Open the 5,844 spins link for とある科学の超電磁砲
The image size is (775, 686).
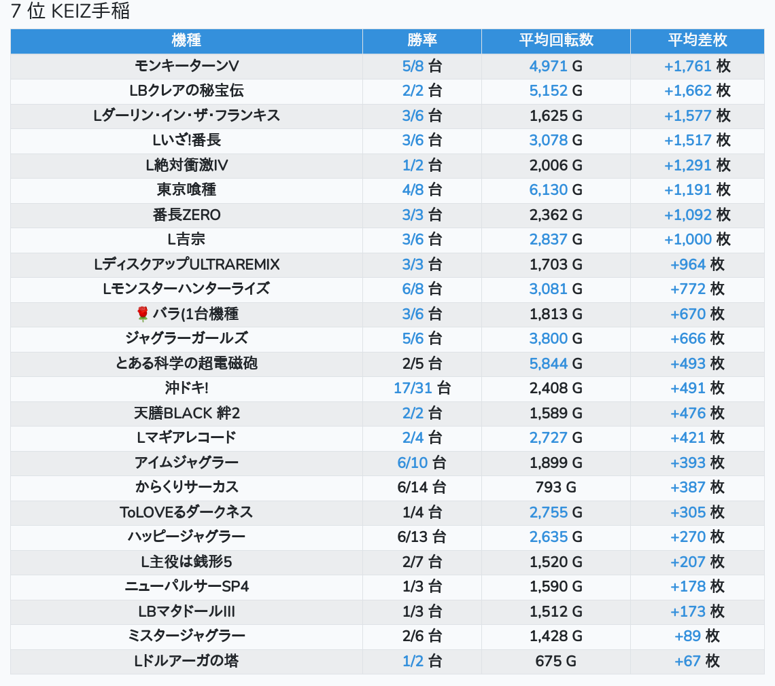(548, 363)
